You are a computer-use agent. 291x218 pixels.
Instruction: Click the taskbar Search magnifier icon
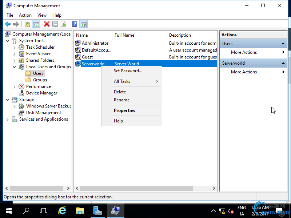(26, 211)
